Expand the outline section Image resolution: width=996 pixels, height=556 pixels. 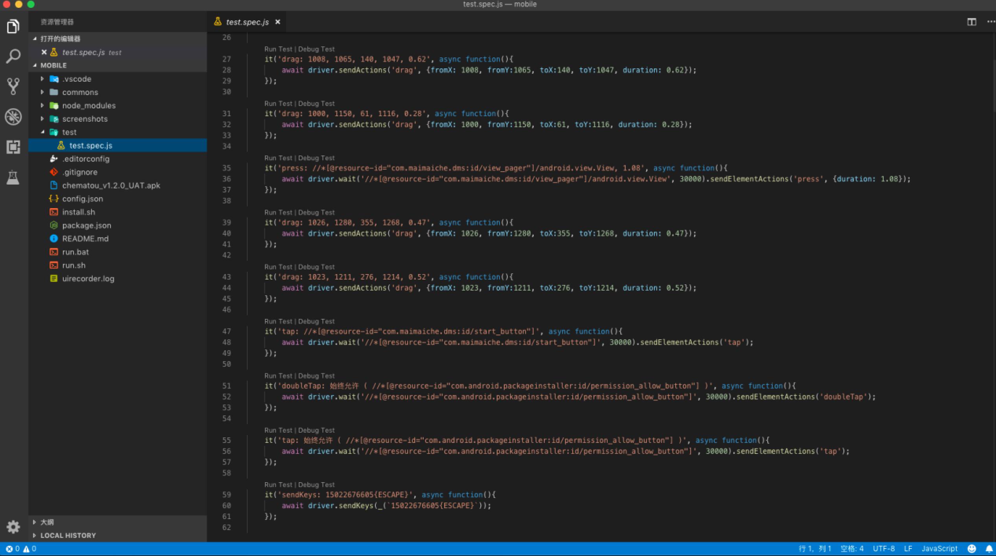(118, 522)
